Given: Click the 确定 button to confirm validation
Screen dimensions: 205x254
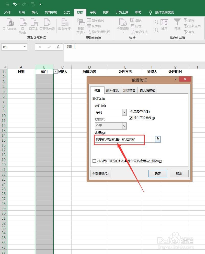Looking at the screenshot, I should [x=157, y=173].
